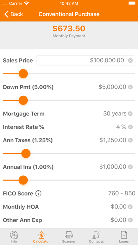Click the Sales Price slider knob
The width and height of the screenshot is (138, 245).
pos(23,74)
